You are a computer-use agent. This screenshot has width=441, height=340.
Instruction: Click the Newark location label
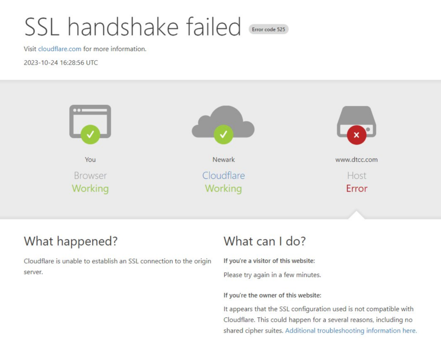pyautogui.click(x=223, y=160)
